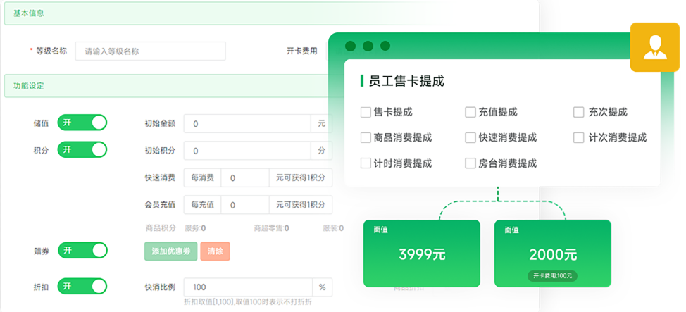Tick the 计时消费提成 checkbox

coord(366,163)
